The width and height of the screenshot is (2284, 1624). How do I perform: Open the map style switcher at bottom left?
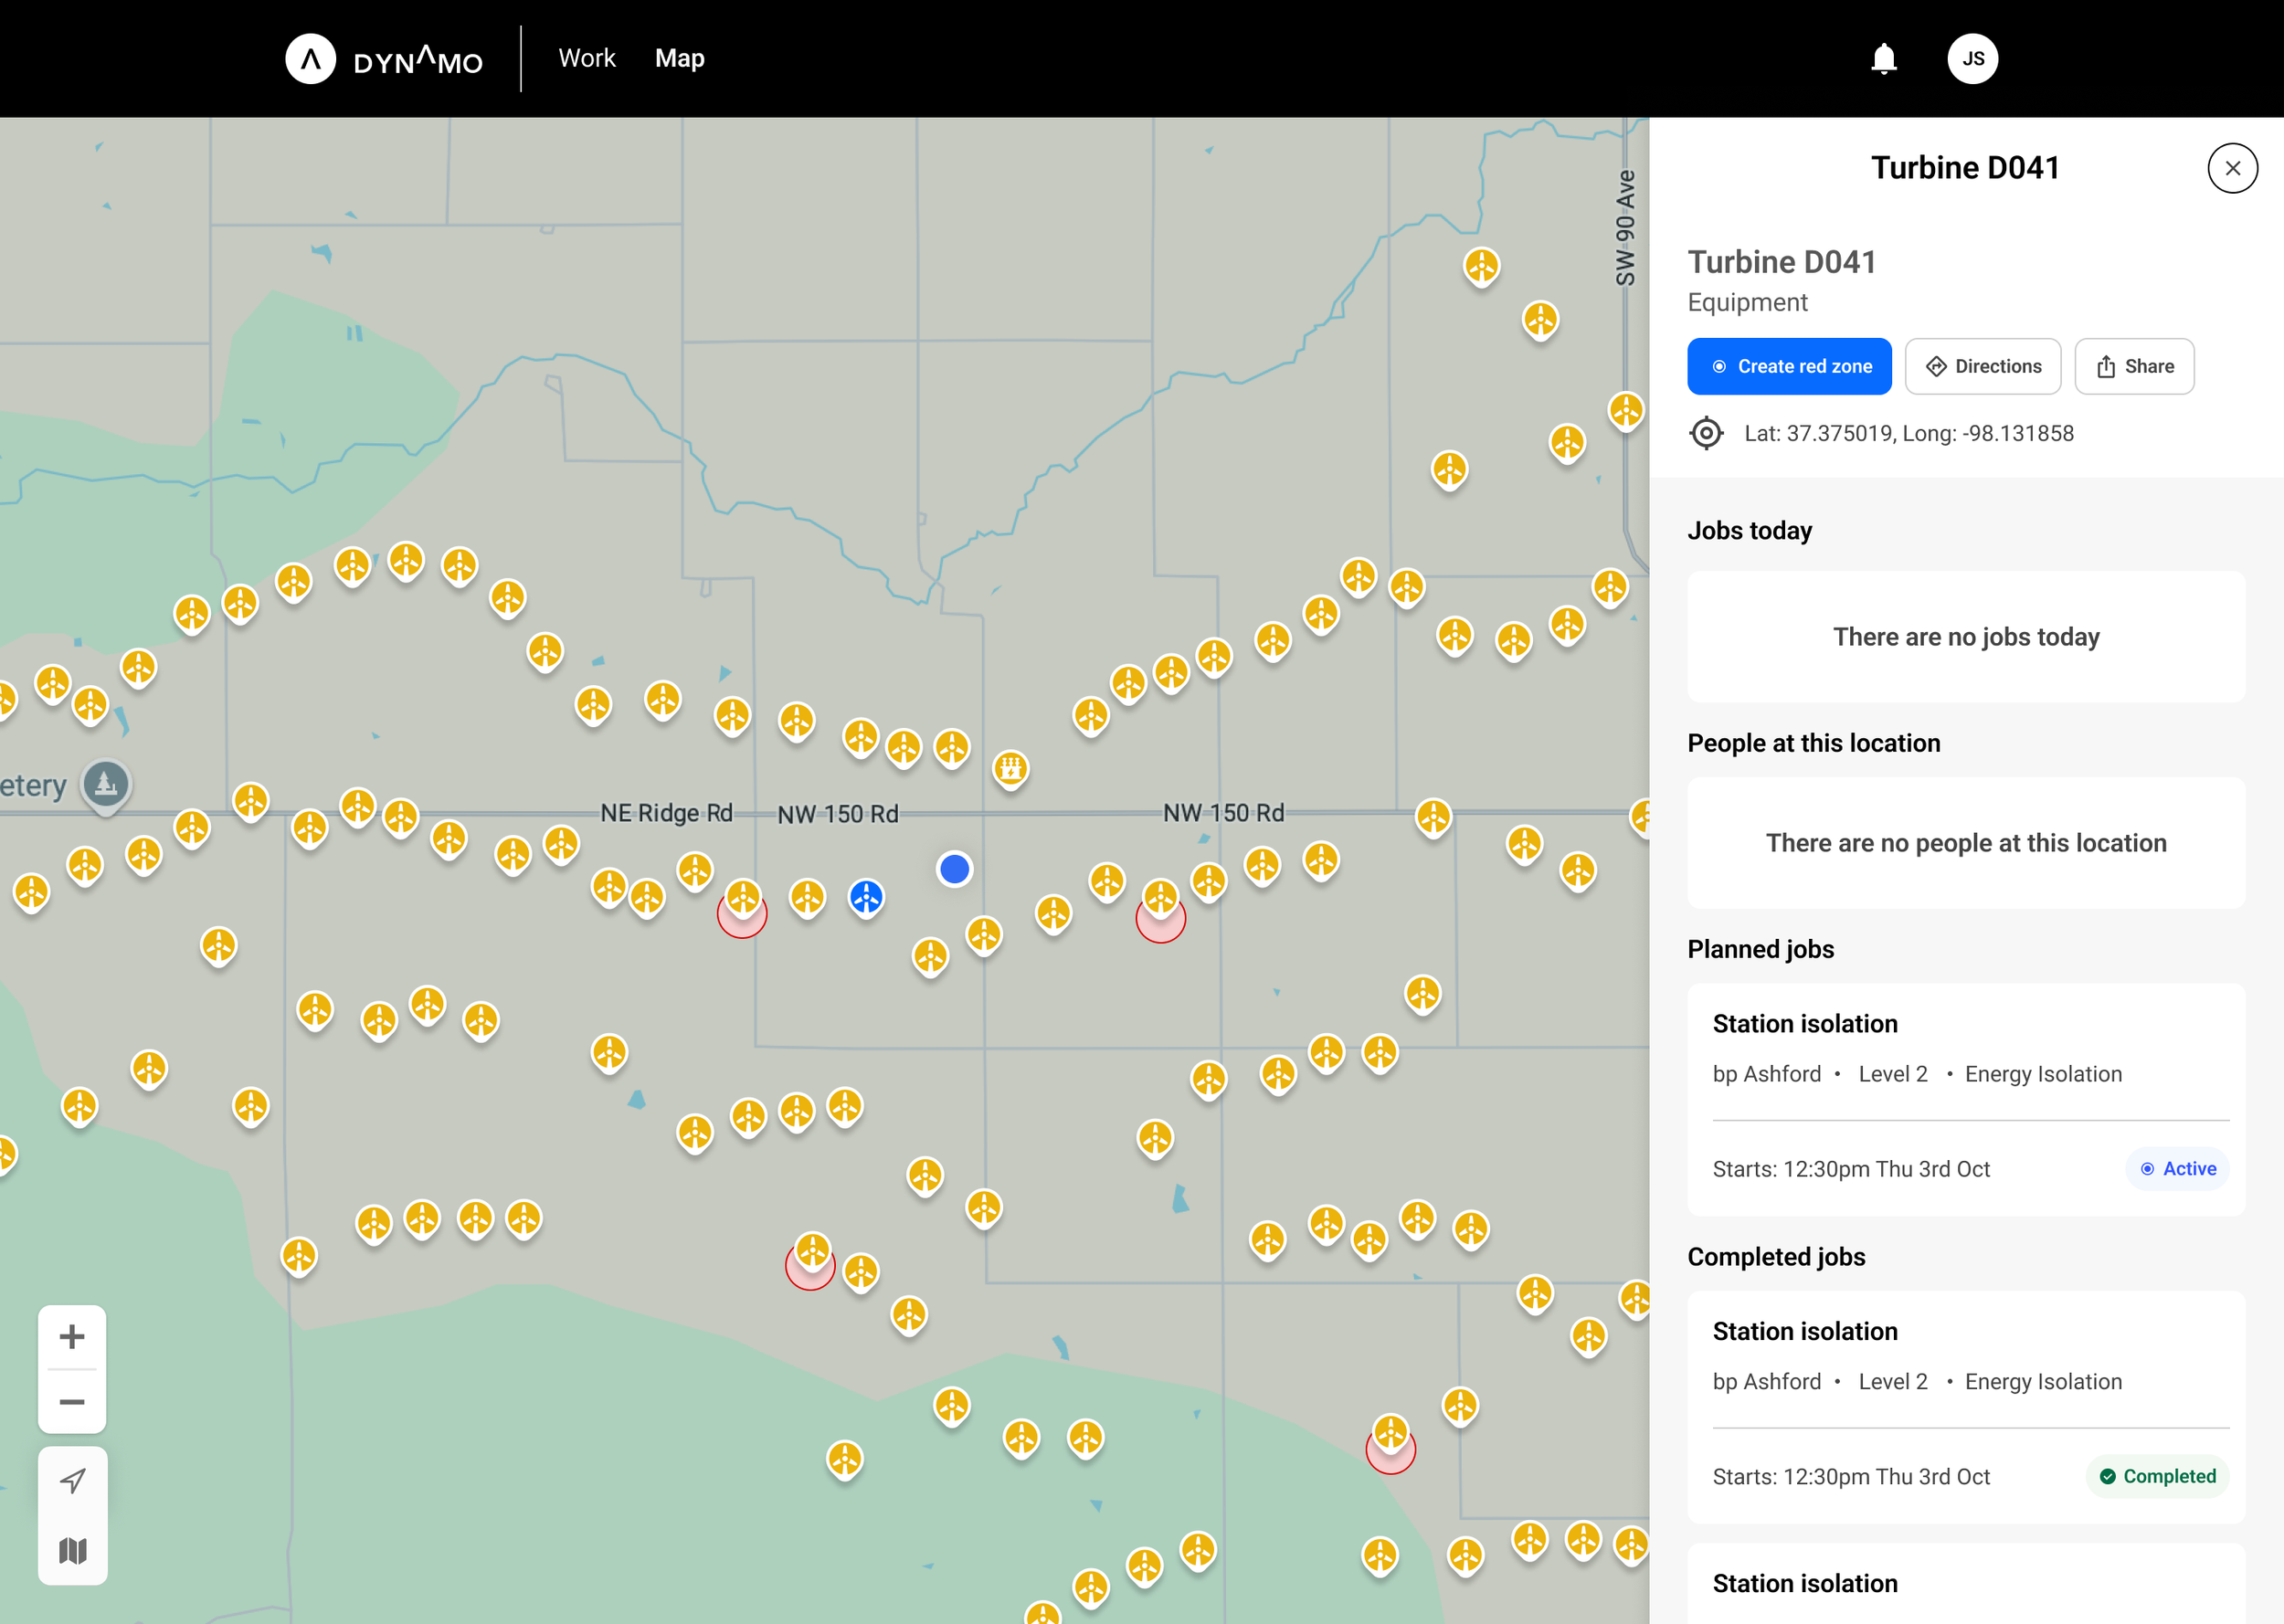[x=72, y=1549]
